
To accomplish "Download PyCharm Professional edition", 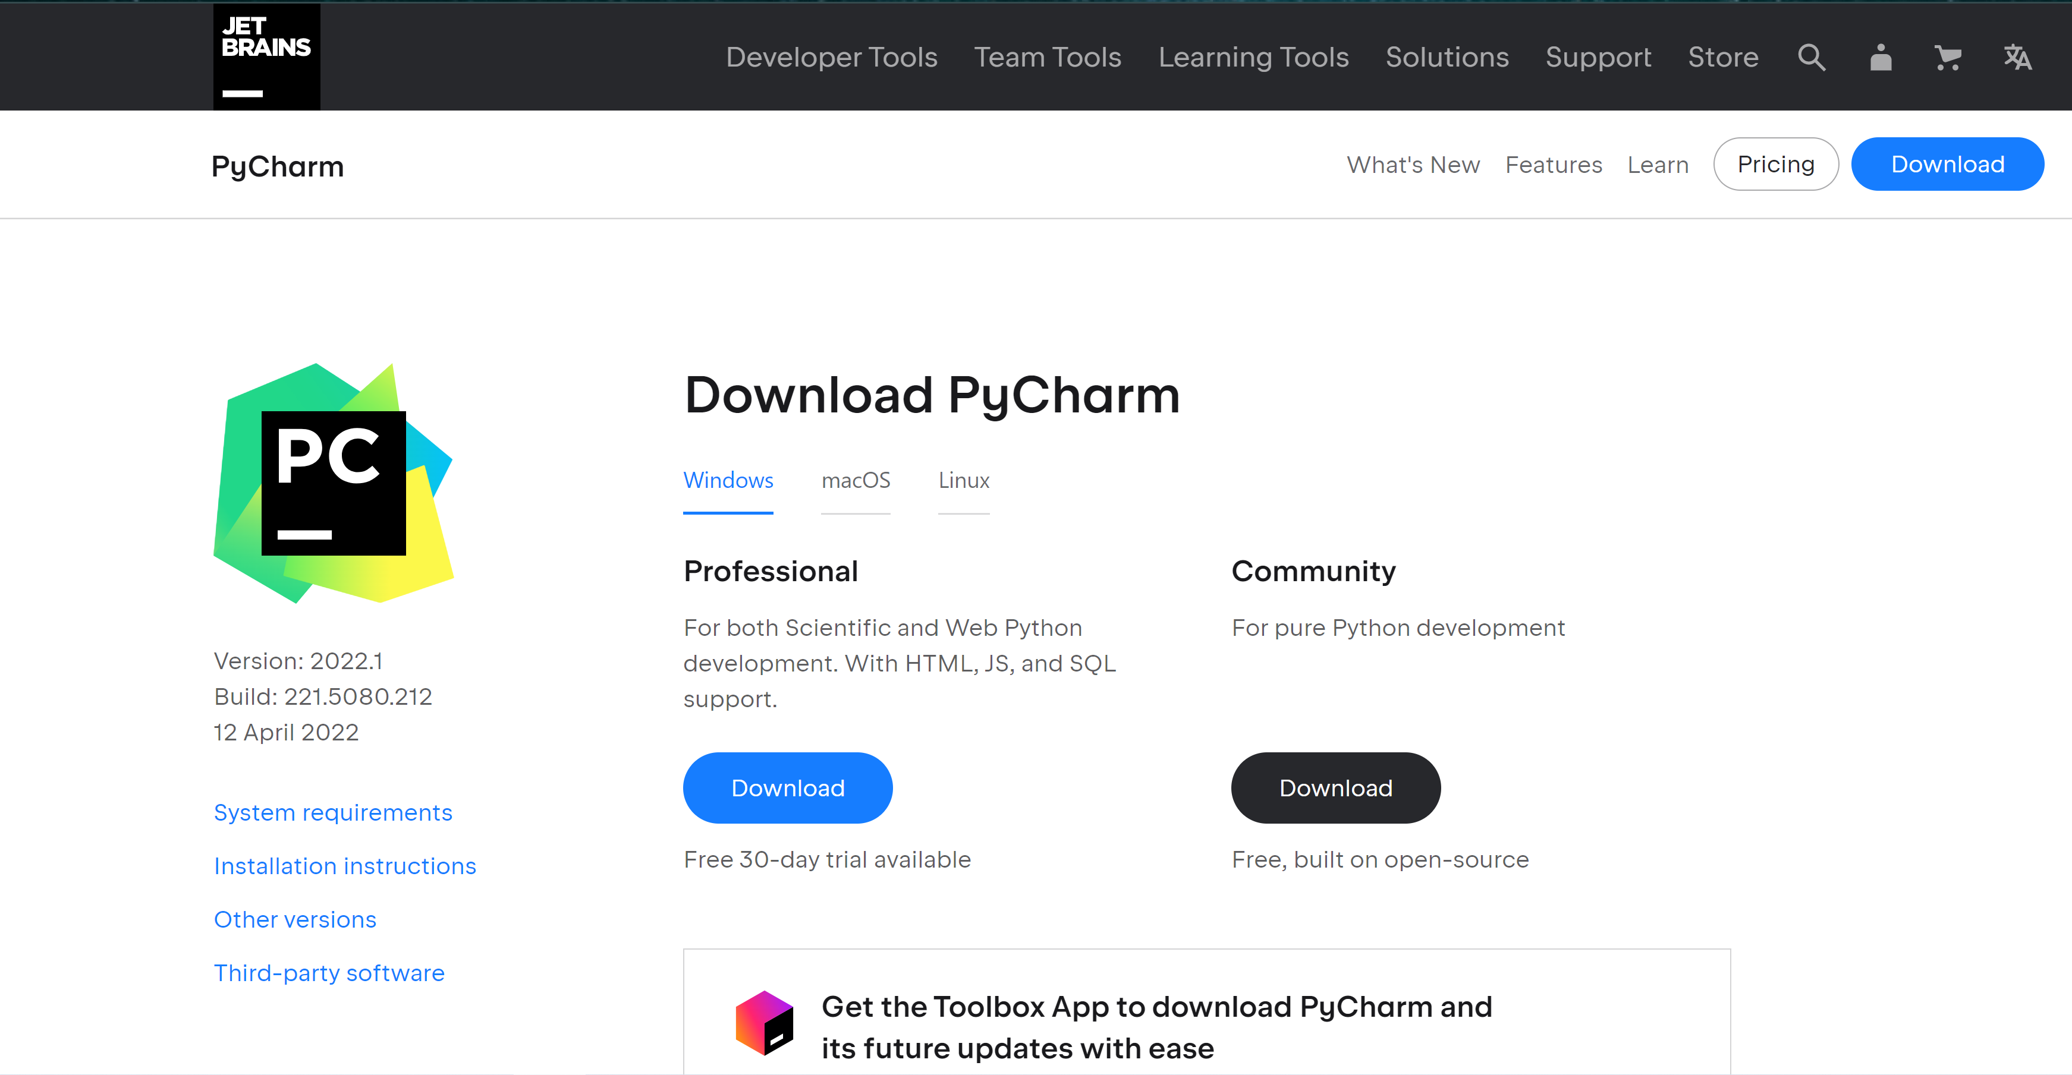I will click(787, 788).
